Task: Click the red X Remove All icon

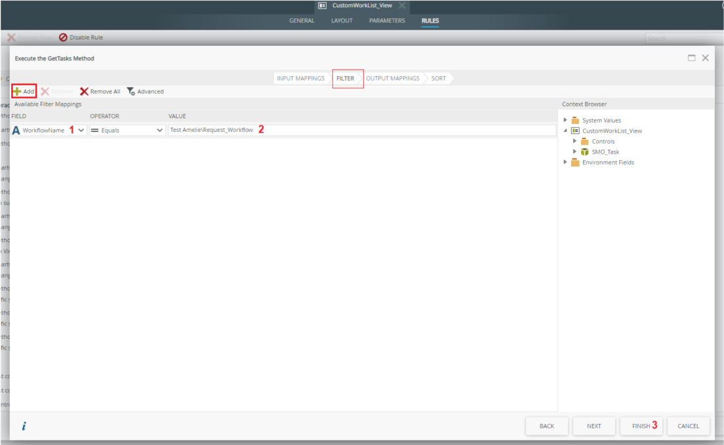Action: (84, 91)
